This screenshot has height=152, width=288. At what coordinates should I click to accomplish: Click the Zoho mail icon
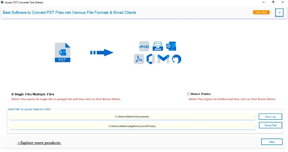point(144,46)
